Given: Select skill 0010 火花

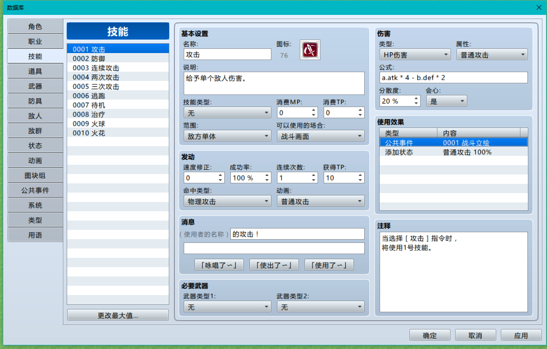Looking at the screenshot, I should (118, 133).
